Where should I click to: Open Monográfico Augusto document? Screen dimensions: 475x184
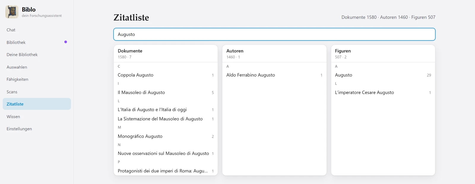(166, 137)
